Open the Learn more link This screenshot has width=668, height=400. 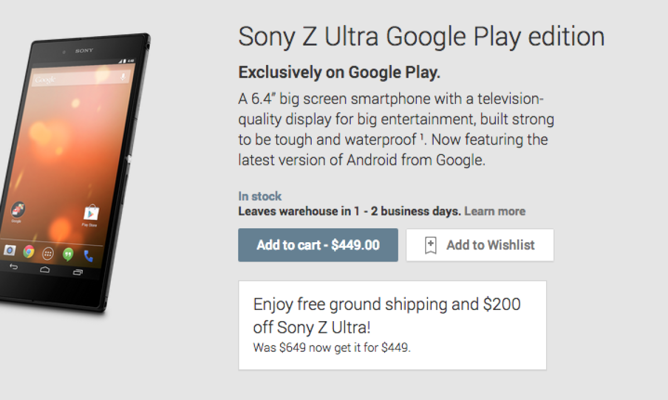tap(495, 211)
